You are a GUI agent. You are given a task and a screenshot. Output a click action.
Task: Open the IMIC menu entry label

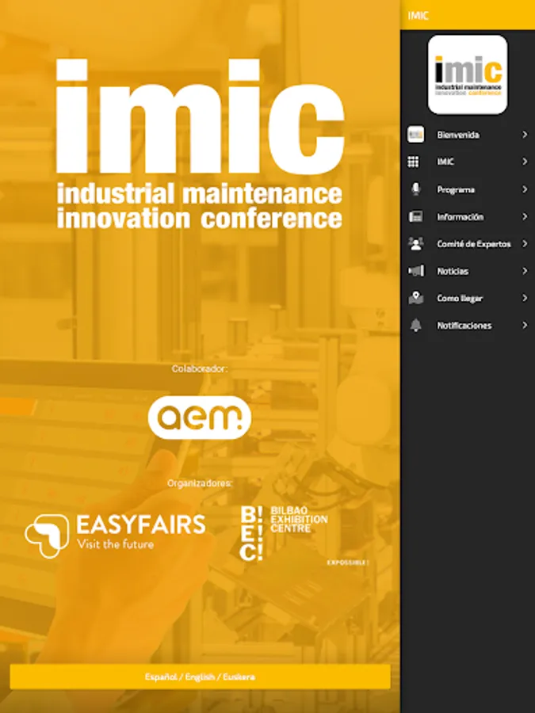pos(445,162)
